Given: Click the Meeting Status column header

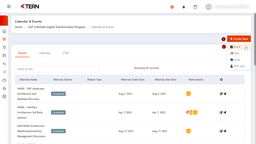Looking at the screenshot, I should click(63, 80).
